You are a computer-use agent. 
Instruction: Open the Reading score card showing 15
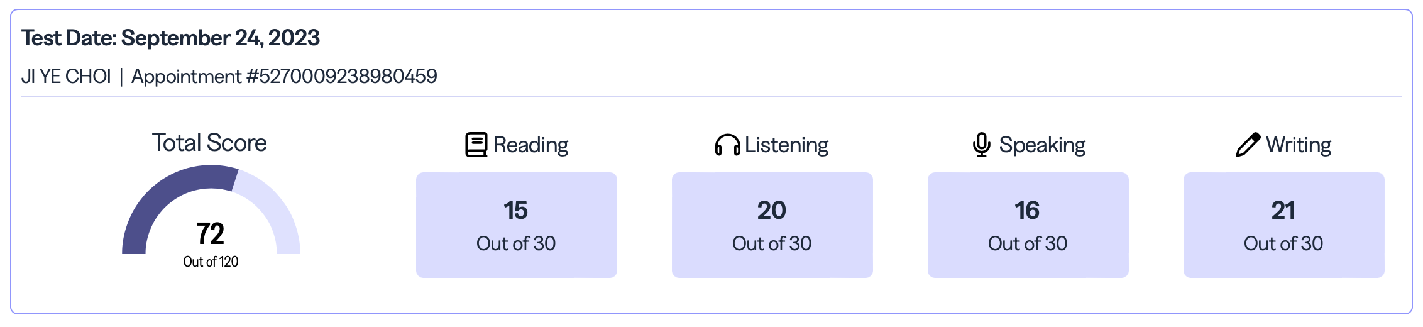(x=516, y=224)
